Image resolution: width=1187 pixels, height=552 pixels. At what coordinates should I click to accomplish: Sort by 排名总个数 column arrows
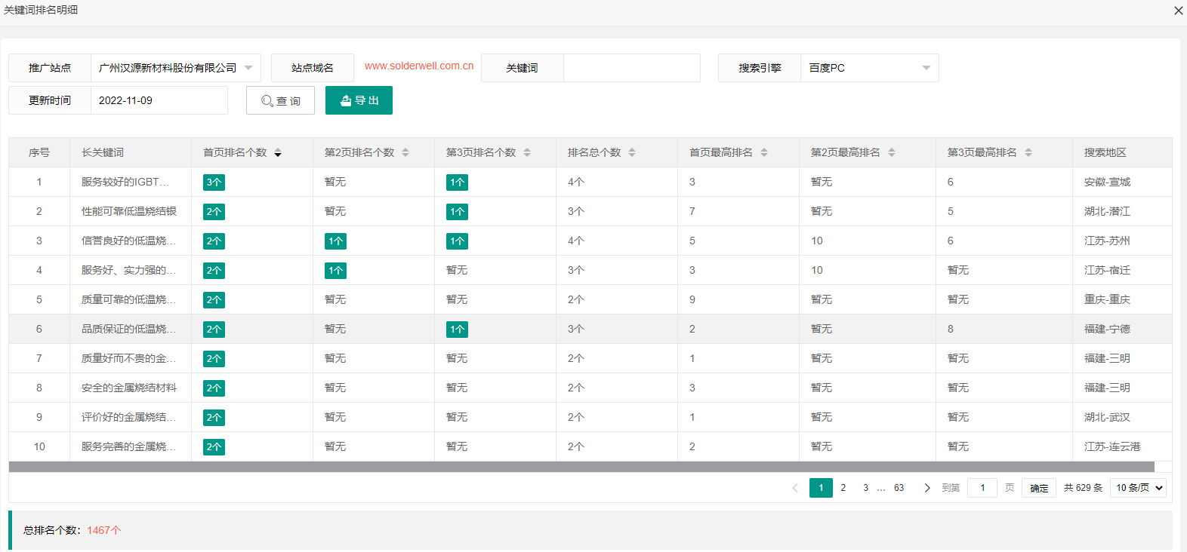point(632,153)
